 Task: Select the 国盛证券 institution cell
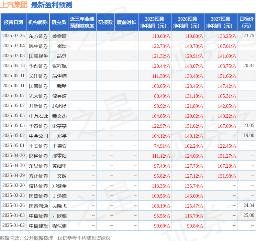[38, 196]
